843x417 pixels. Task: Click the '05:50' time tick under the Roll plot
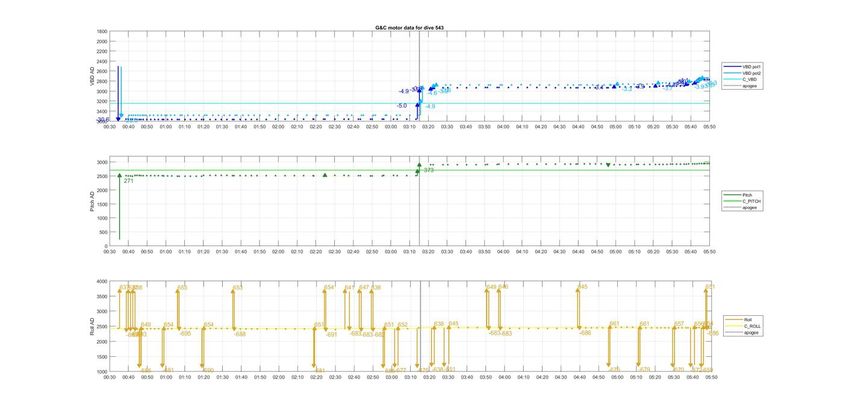(x=711, y=377)
